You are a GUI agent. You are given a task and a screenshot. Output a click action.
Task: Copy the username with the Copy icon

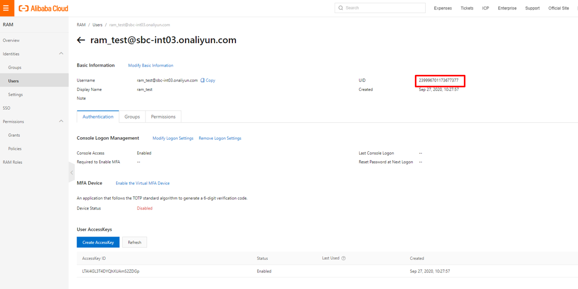[x=208, y=80]
